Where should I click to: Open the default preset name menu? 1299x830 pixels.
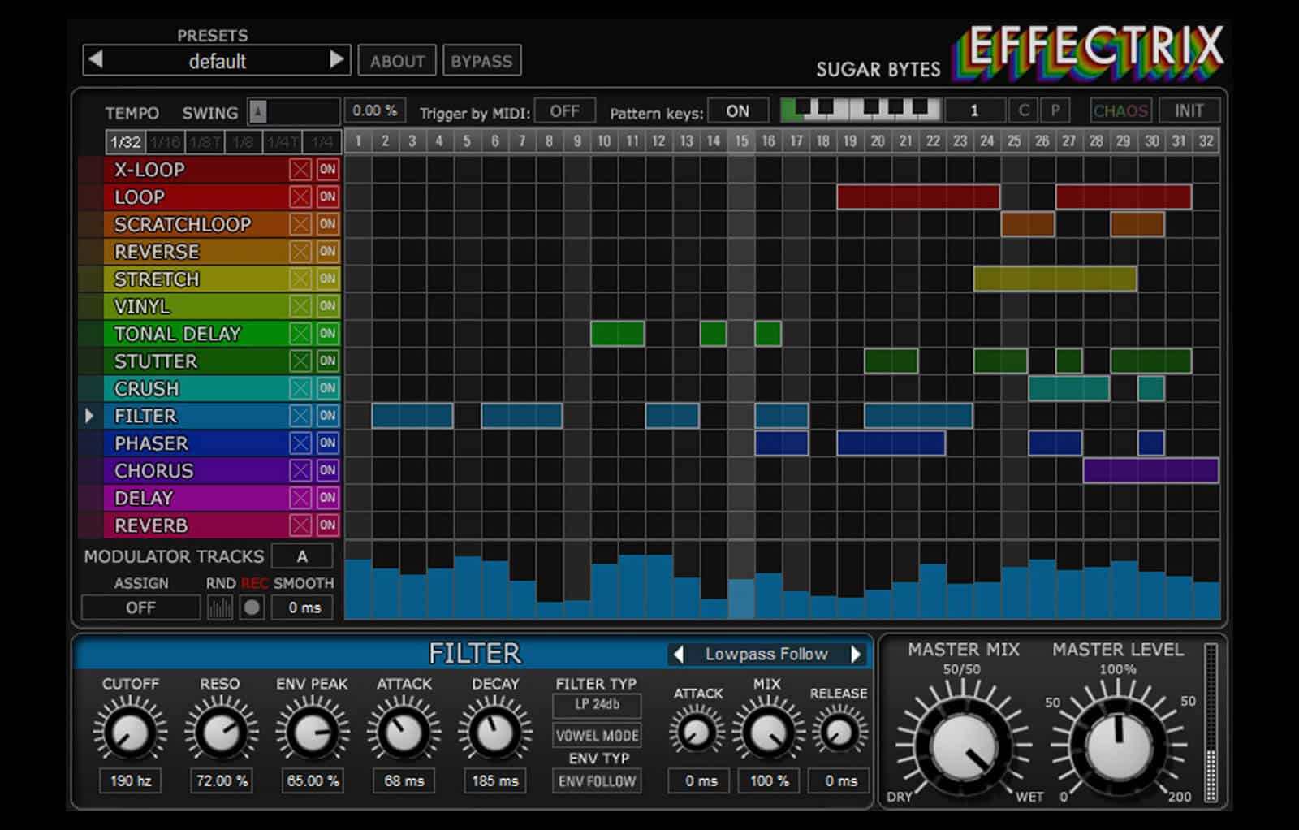pos(217,61)
